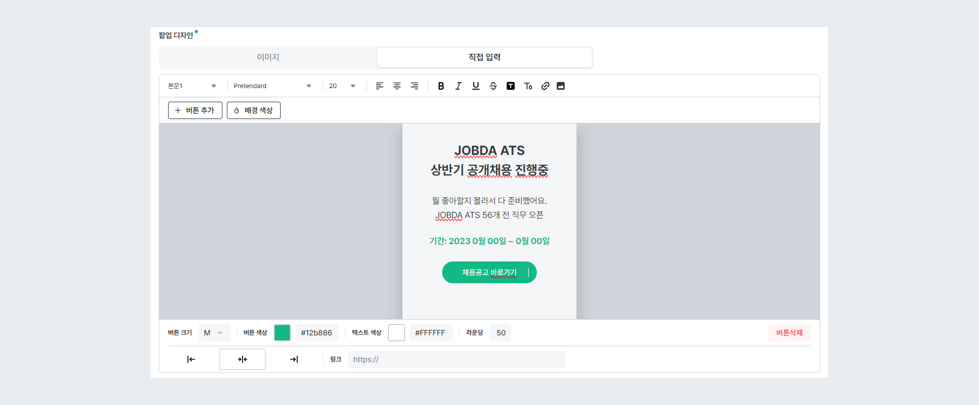Image resolution: width=979 pixels, height=405 pixels.
Task: Insert an image via picture icon
Action: (561, 86)
